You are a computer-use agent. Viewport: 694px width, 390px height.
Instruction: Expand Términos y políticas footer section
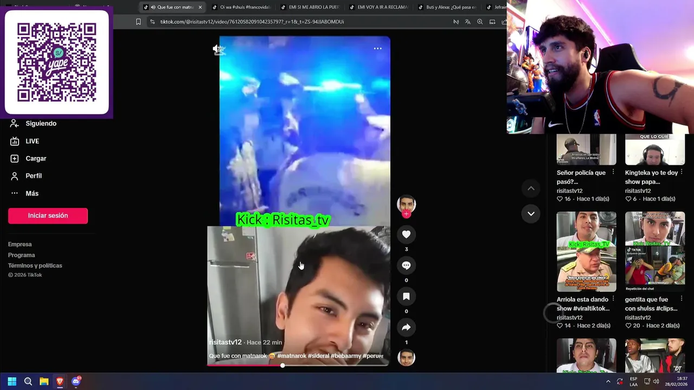tap(35, 265)
